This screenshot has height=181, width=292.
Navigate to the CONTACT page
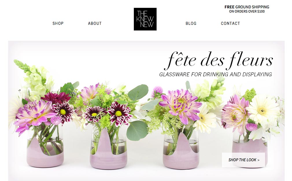click(230, 23)
